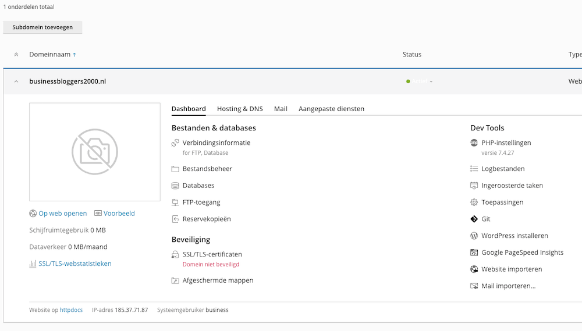Click the website screenshot placeholder thumbnail
Image resolution: width=582 pixels, height=331 pixels.
click(x=95, y=152)
